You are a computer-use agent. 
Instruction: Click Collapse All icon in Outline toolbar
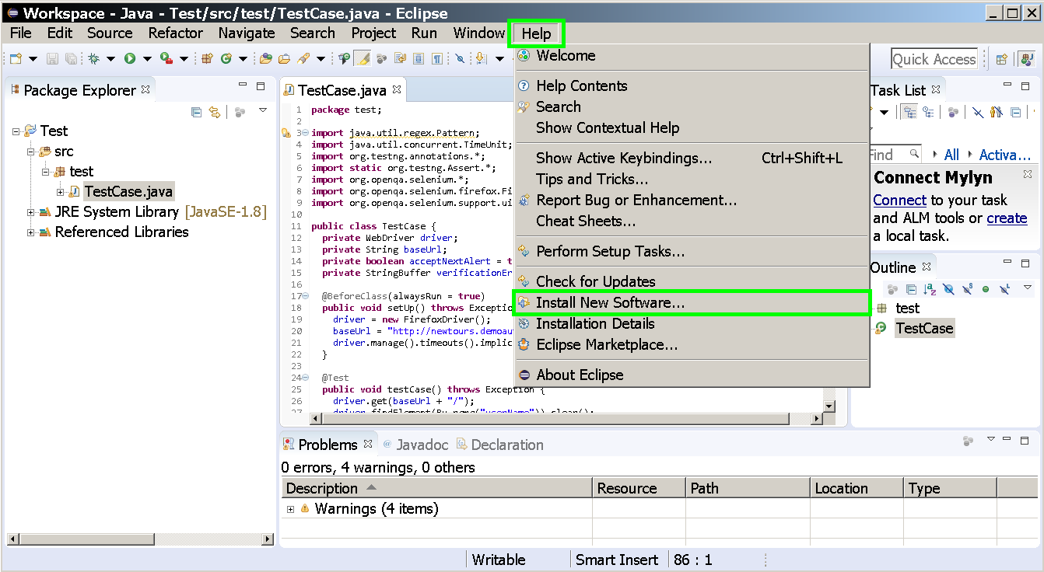point(912,289)
